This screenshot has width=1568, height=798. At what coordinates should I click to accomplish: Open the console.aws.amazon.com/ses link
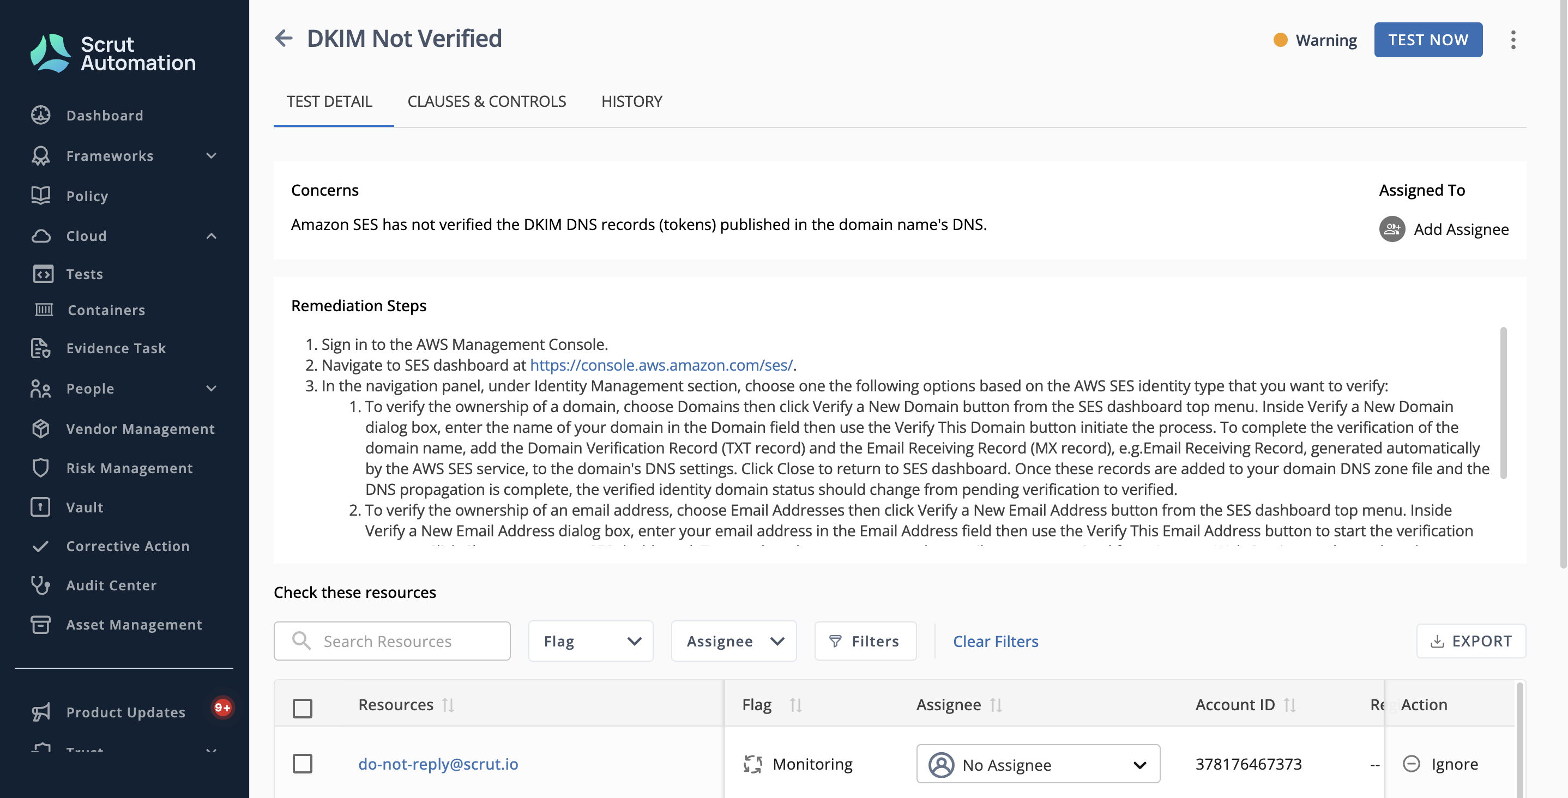coord(661,365)
